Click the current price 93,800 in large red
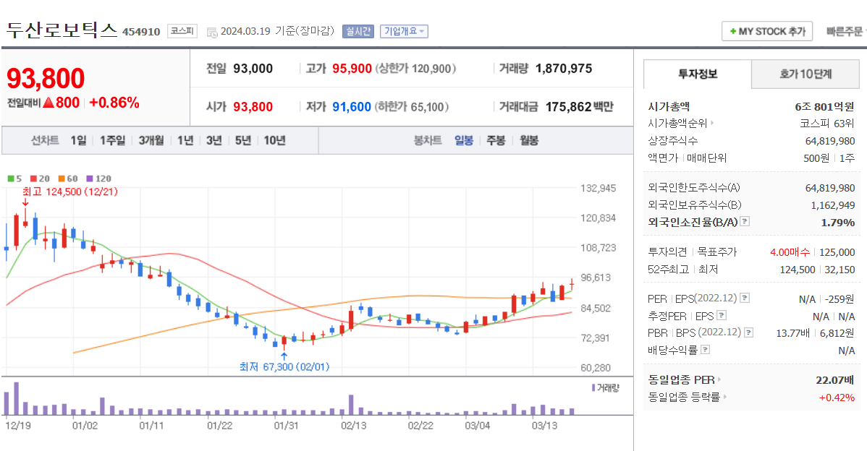 click(46, 78)
